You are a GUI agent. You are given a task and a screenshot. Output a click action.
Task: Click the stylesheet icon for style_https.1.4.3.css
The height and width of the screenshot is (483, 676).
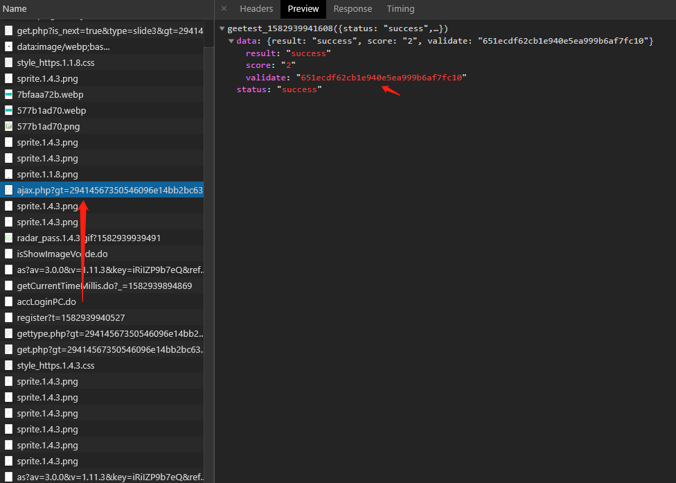(8, 366)
